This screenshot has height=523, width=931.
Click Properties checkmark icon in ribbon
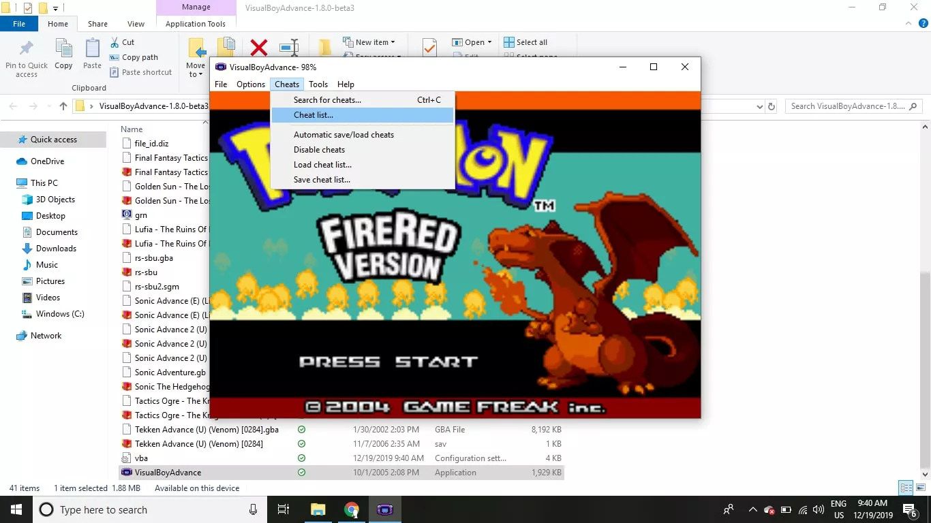tap(429, 47)
